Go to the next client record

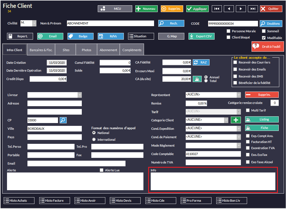point(241,9)
